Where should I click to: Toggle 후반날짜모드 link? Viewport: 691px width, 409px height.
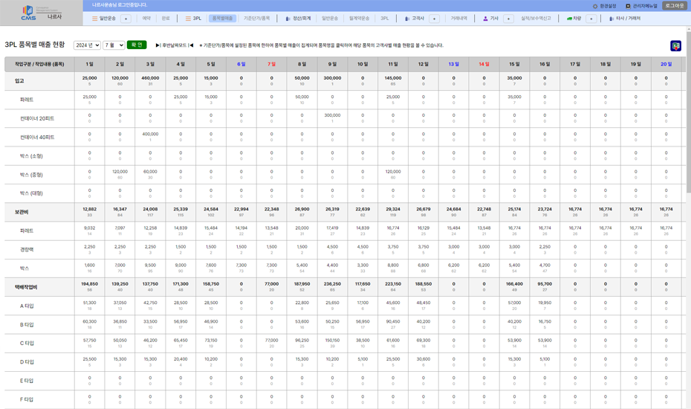(x=175, y=45)
